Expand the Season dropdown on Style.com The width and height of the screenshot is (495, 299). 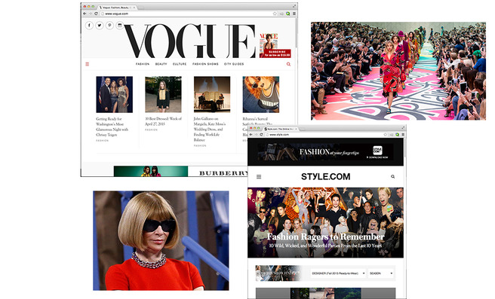click(381, 273)
